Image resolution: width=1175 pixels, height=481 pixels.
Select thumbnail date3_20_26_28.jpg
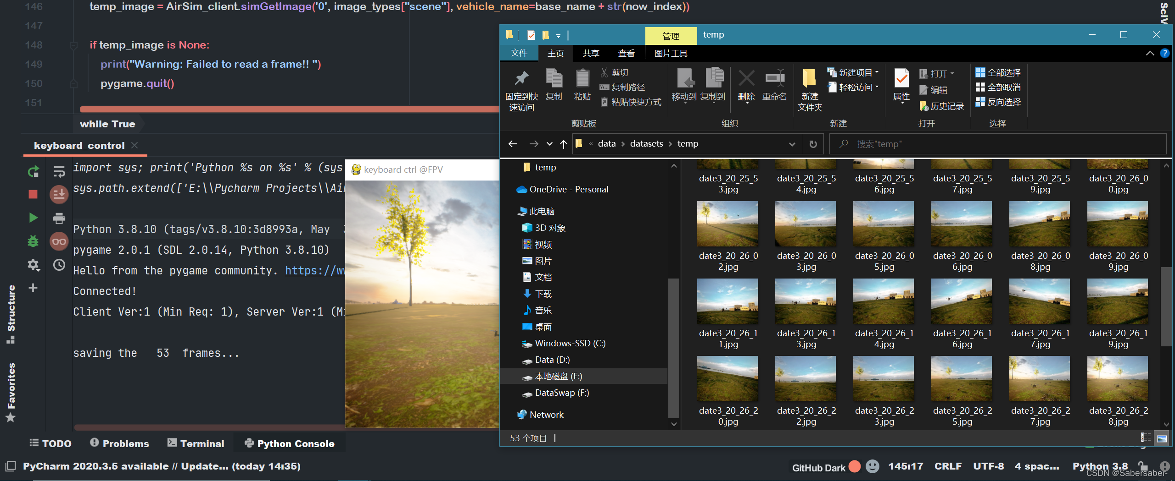pyautogui.click(x=1118, y=391)
